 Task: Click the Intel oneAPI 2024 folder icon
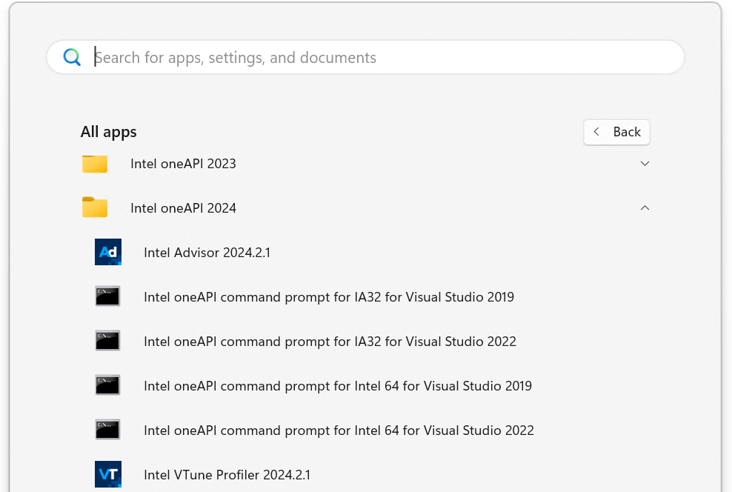[x=95, y=207]
